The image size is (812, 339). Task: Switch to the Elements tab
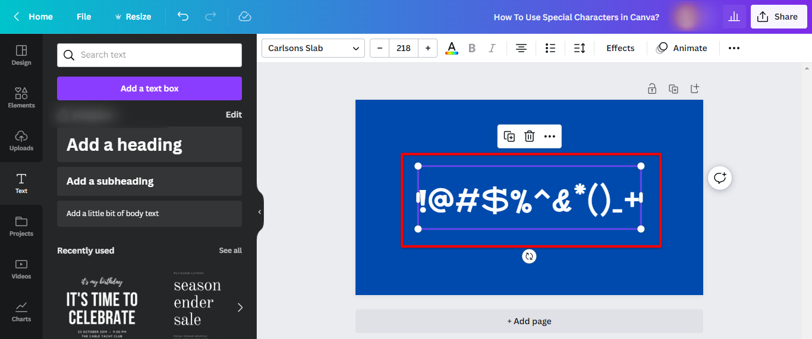pos(21,97)
